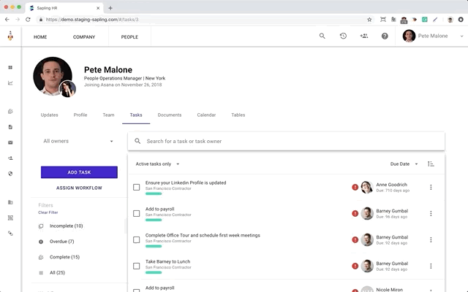Click the ADD TASK button
Image resolution: width=468 pixels, height=292 pixels.
79,172
